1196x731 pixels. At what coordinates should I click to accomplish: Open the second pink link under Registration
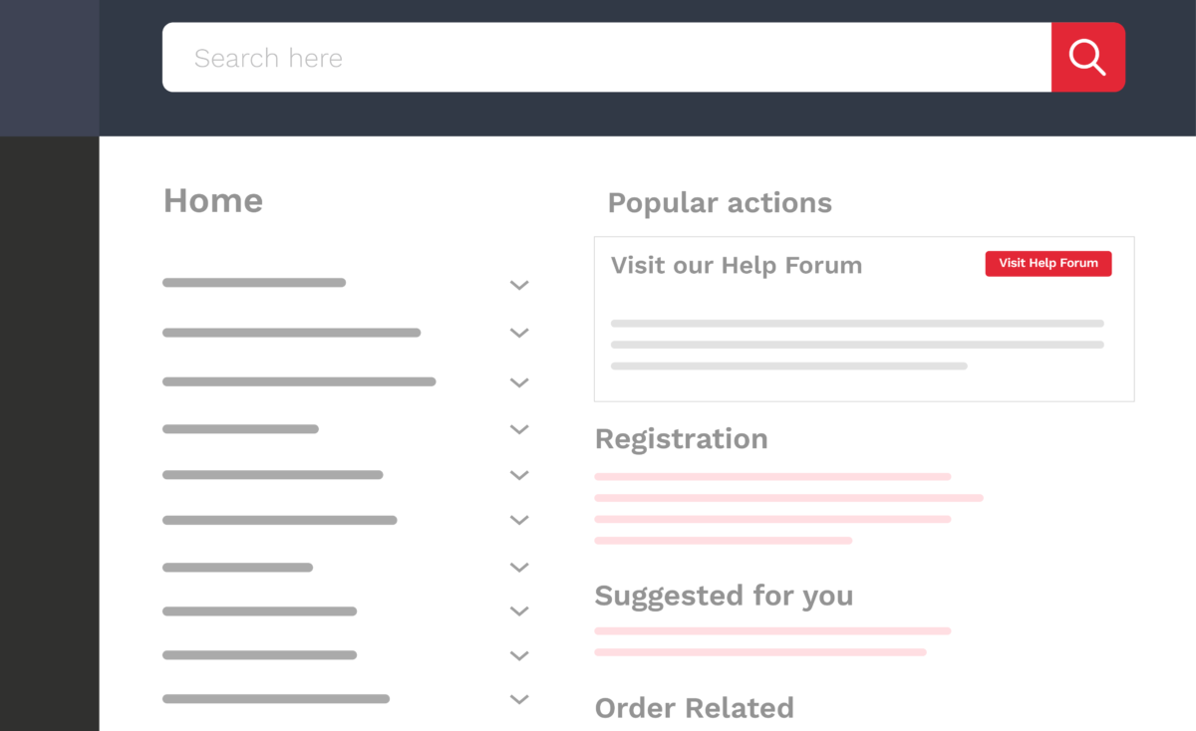pos(789,498)
